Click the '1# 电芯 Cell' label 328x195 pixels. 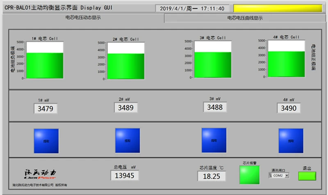click(x=45, y=39)
